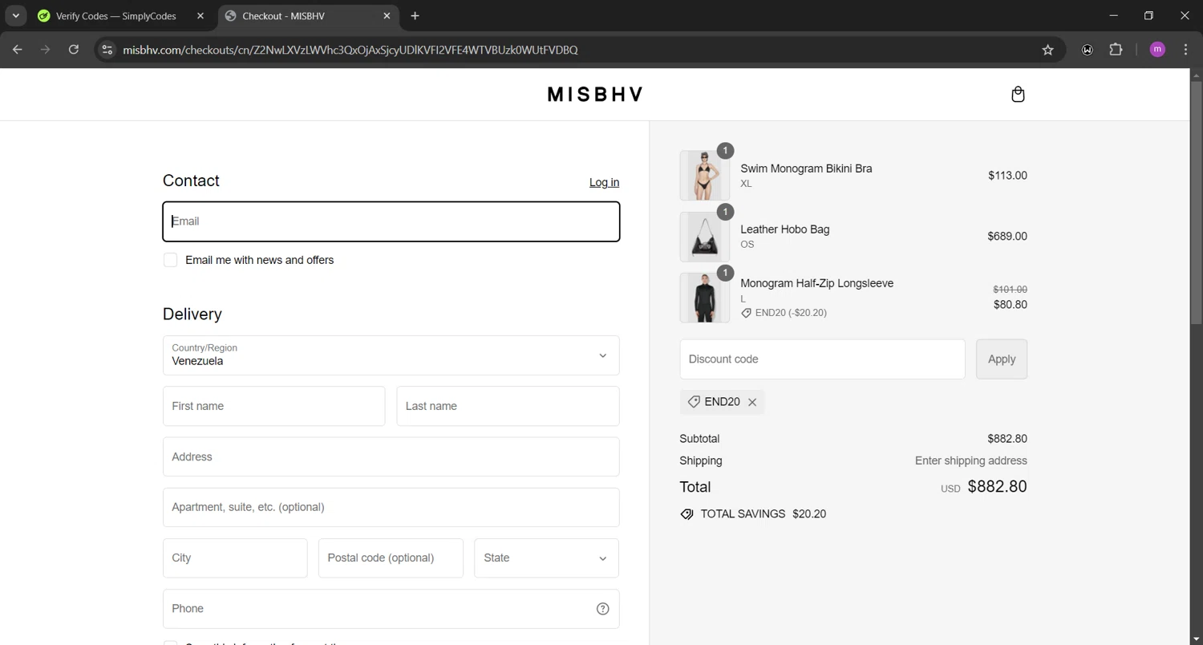Viewport: 1203px width, 645px height.
Task: Click the phone field help question mark
Action: coord(603,609)
